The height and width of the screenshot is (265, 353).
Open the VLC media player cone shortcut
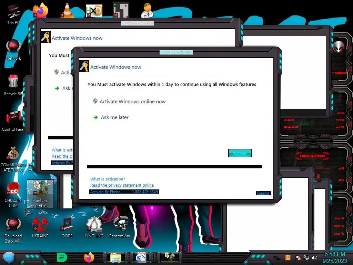67,10
